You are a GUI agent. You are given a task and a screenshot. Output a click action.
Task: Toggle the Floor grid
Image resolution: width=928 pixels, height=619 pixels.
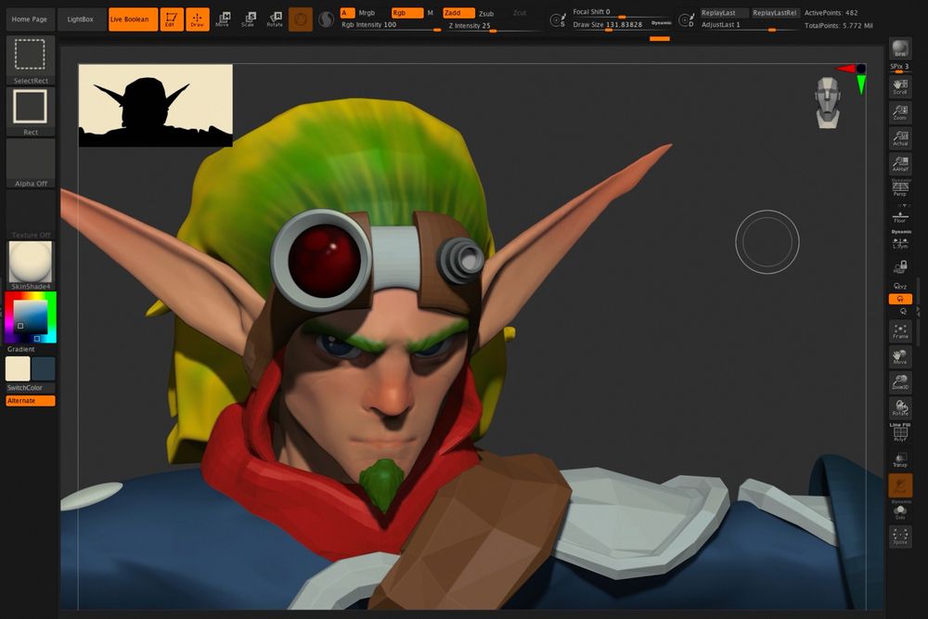click(x=900, y=216)
